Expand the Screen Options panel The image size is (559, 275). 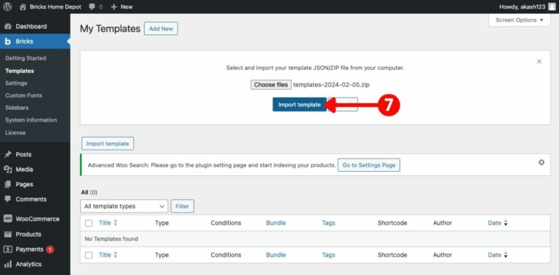[x=520, y=20]
